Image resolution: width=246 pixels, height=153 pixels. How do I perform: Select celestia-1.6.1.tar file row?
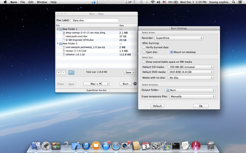click(96, 54)
